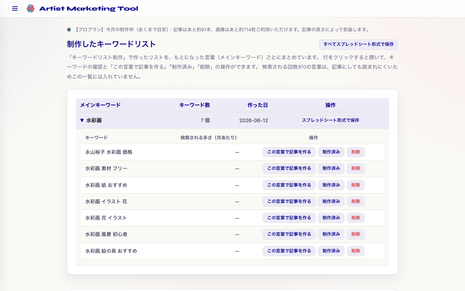Create article for 水彩画 花 イラスト
Screen dimensions: 465x291
(x=289, y=218)
